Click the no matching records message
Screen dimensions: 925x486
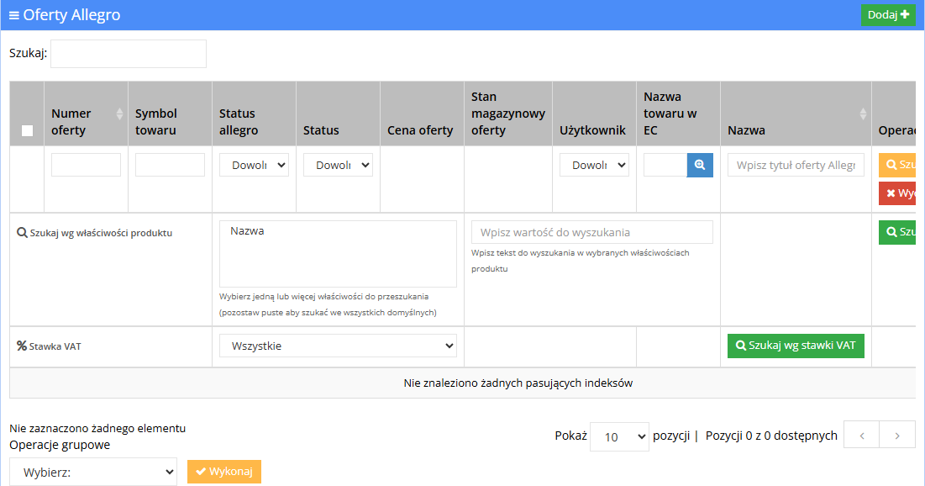click(518, 383)
